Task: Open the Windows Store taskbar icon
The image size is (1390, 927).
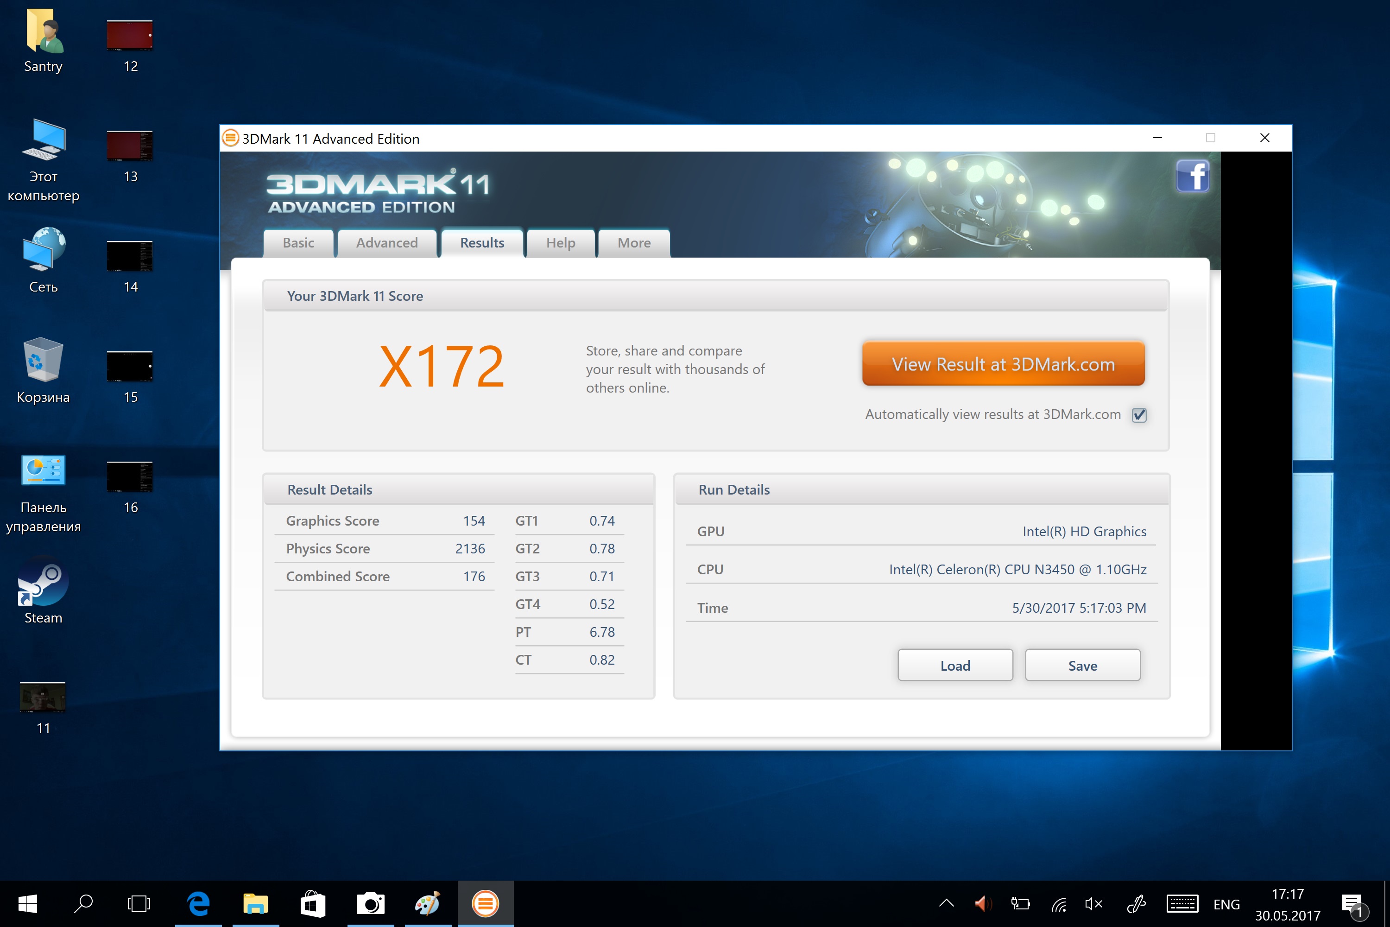Action: point(313,903)
